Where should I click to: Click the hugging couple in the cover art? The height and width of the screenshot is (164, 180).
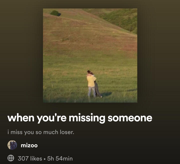(94, 84)
